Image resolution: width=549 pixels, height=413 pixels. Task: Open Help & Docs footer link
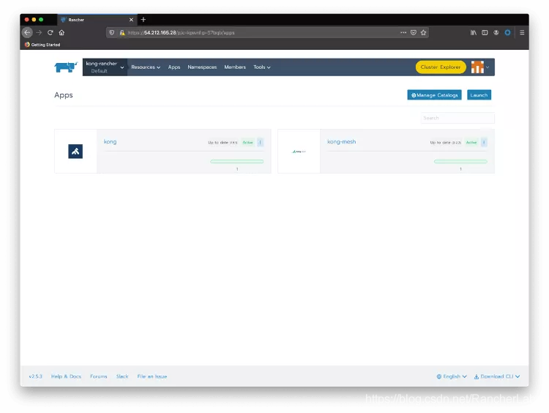coord(66,376)
